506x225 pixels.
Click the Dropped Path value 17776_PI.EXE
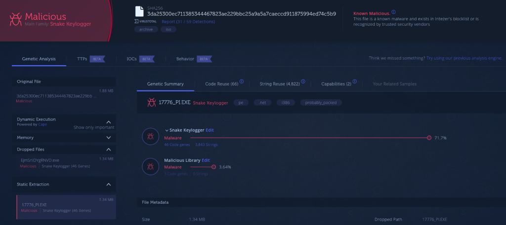click(435, 220)
